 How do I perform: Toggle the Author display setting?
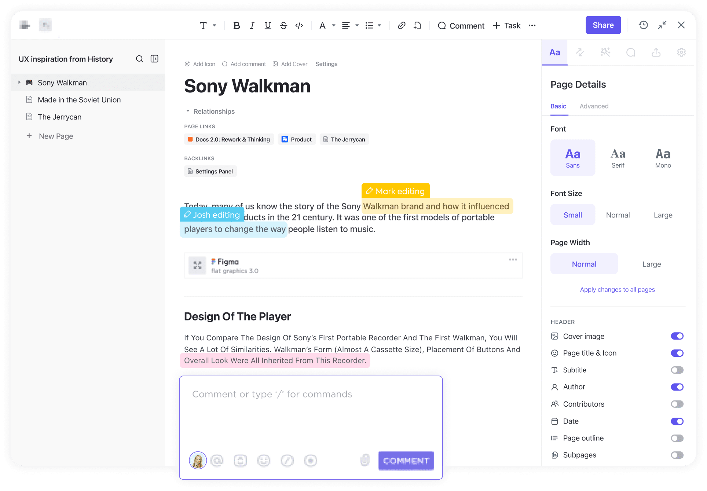pos(677,387)
